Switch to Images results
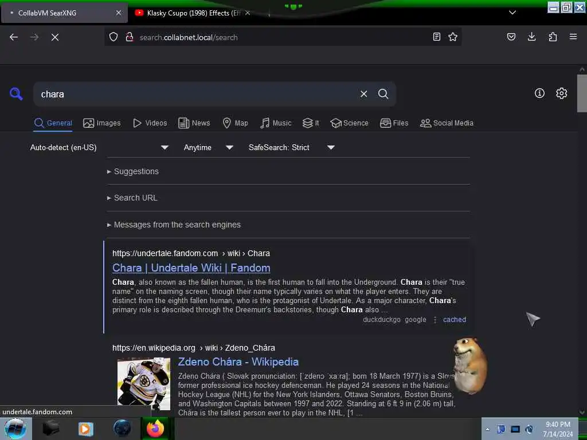The image size is (587, 440). pos(102,123)
